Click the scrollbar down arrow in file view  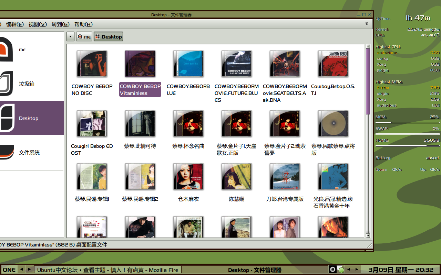click(368, 235)
